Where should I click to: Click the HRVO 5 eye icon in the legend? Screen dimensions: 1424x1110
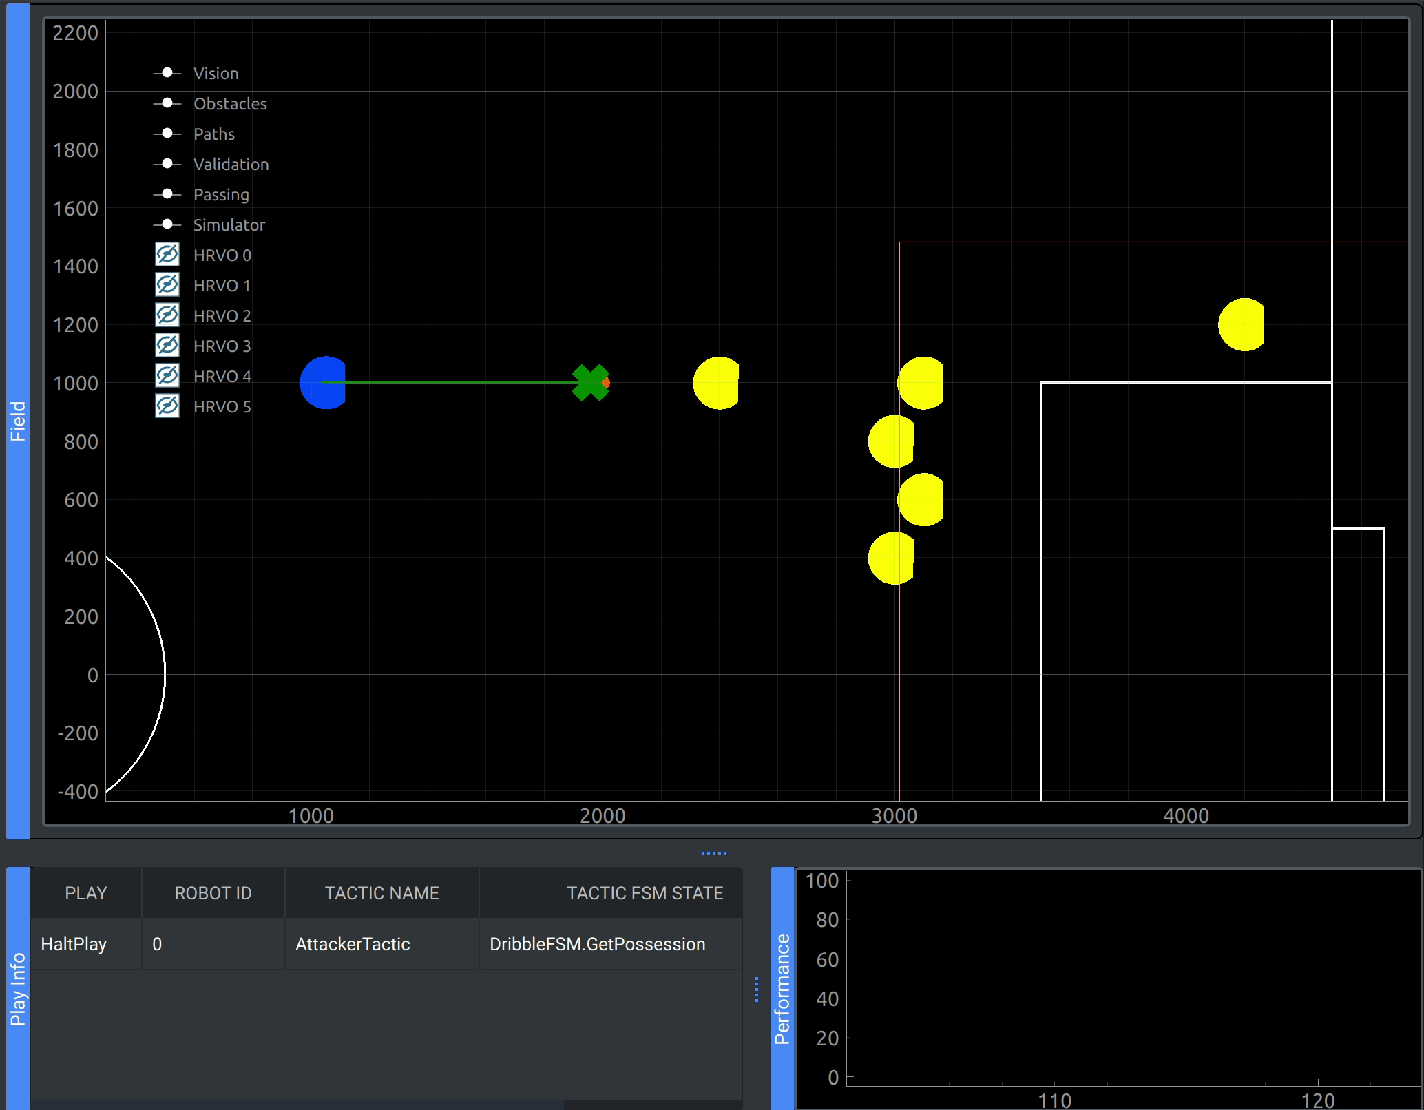click(167, 406)
